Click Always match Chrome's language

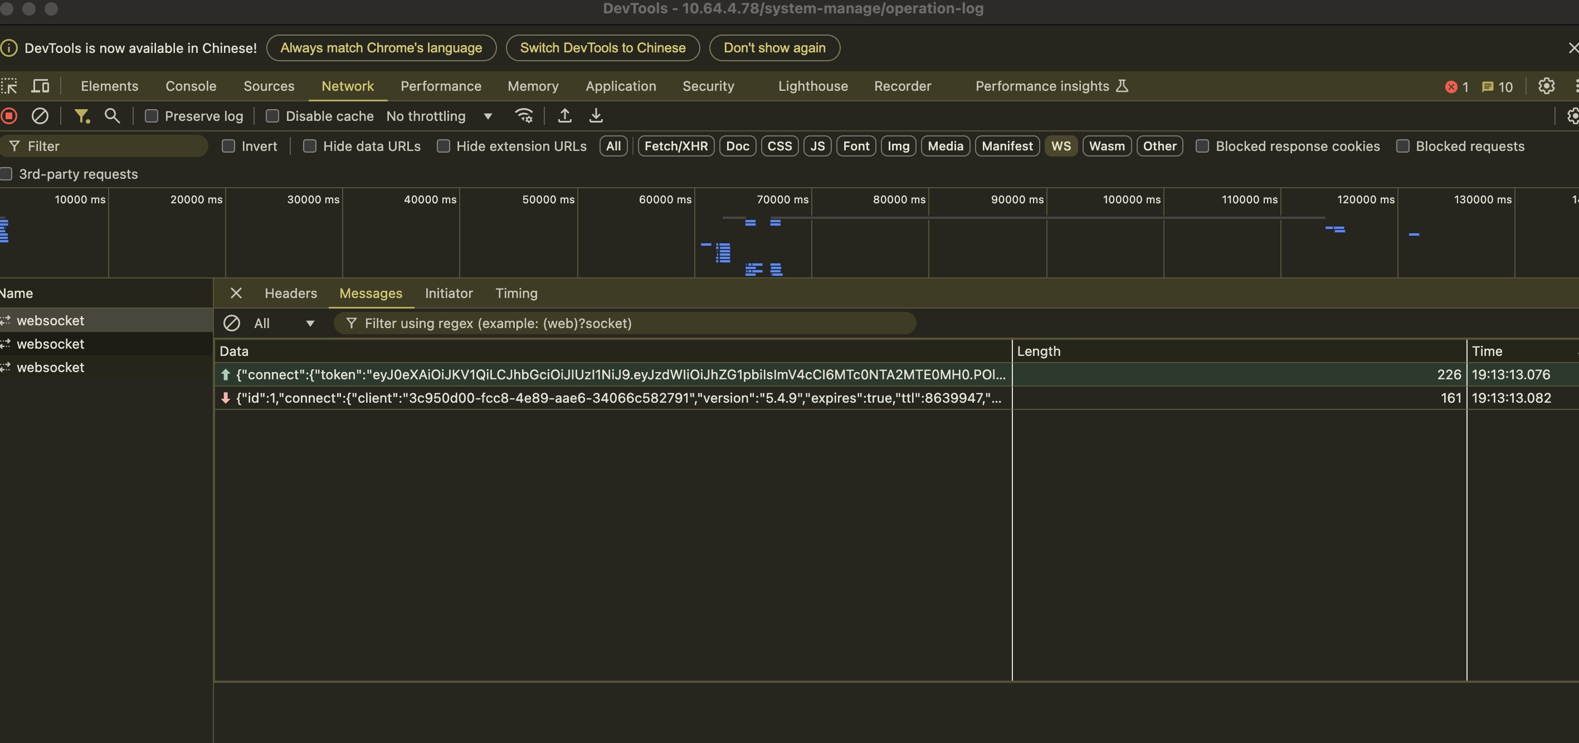[x=381, y=48]
